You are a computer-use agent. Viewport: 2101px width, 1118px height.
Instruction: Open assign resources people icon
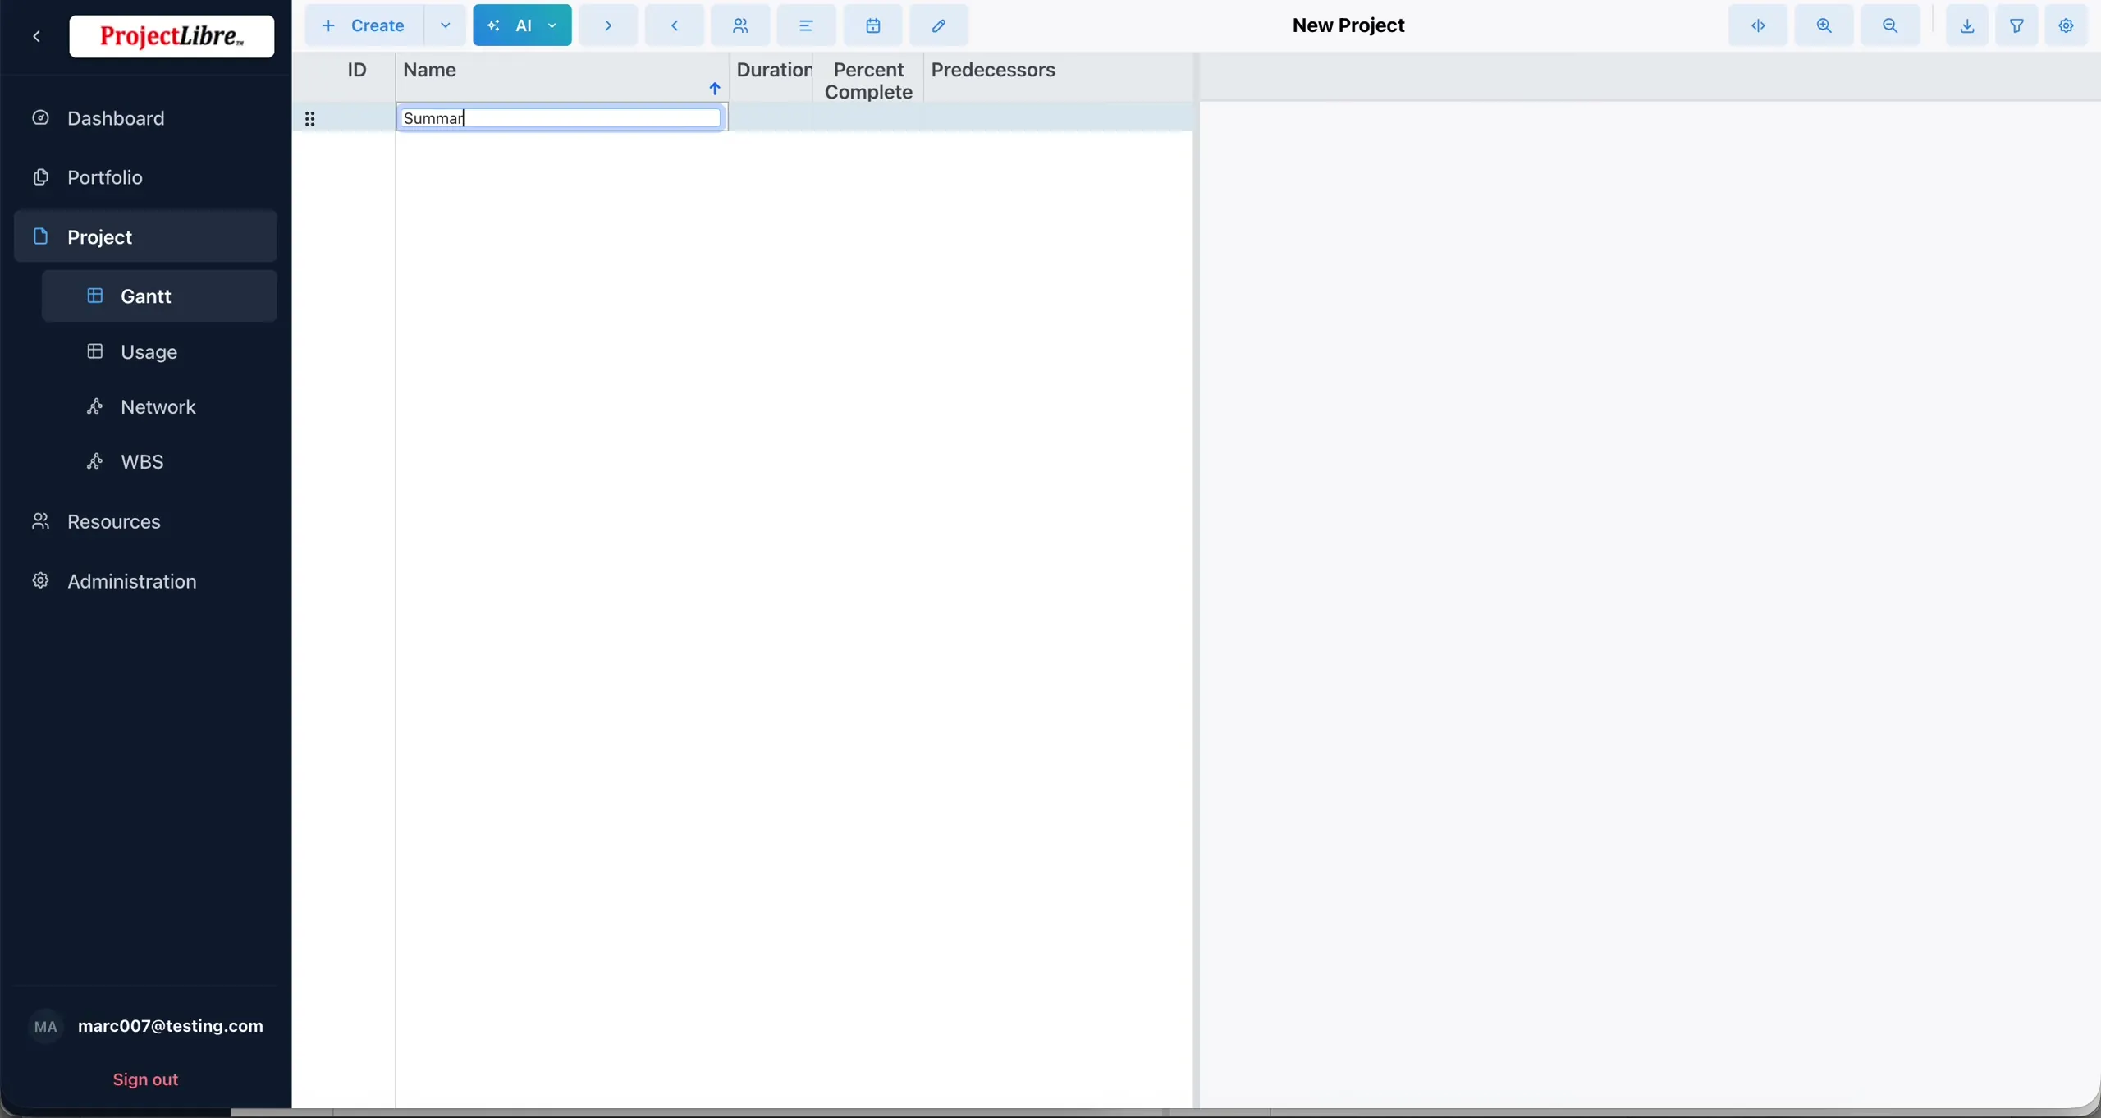pos(740,25)
